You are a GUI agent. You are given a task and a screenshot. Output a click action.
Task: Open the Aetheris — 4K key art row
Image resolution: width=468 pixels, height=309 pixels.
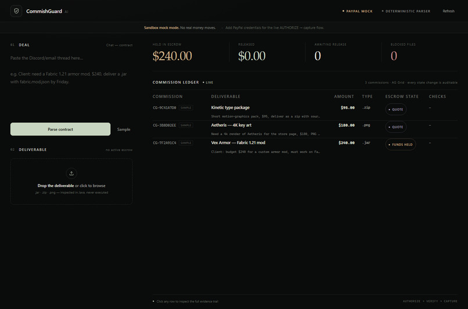coord(305,130)
